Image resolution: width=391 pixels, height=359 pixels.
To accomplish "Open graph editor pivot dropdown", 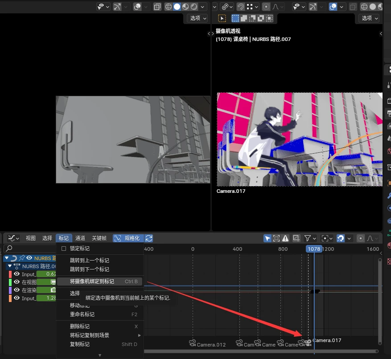I will pyautogui.click(x=327, y=238).
